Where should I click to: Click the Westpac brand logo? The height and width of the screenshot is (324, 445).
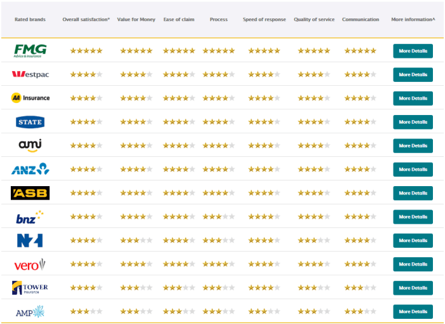click(30, 74)
